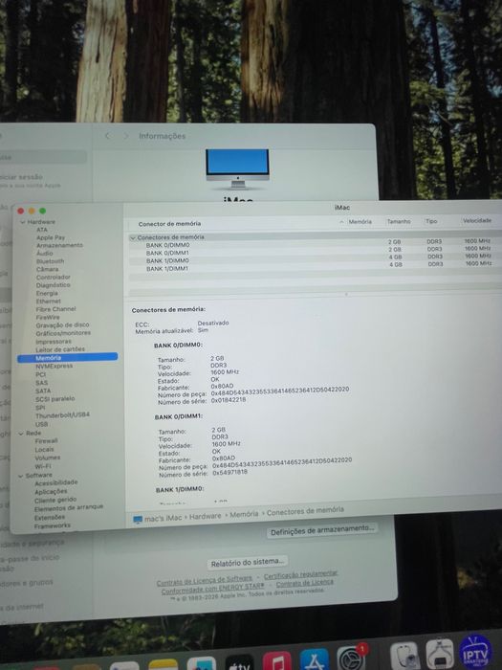The image size is (502, 670).
Task: Launch the App Store from the Dock
Action: [315, 659]
